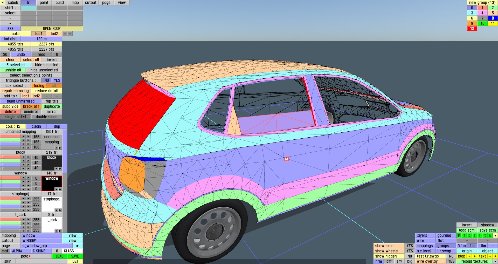Toggle the show wheels YES switch
Screen dimensions: 498x264
[x=410, y=251]
